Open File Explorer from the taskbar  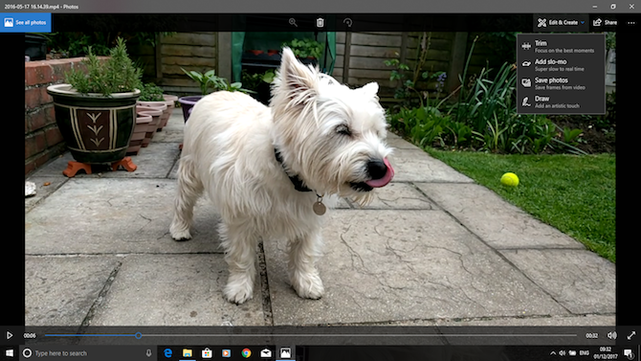click(x=188, y=352)
